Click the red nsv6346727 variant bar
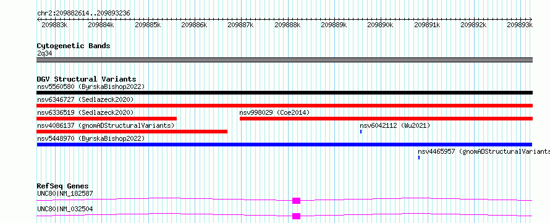Viewport: 550px width, 223px height. (284, 106)
